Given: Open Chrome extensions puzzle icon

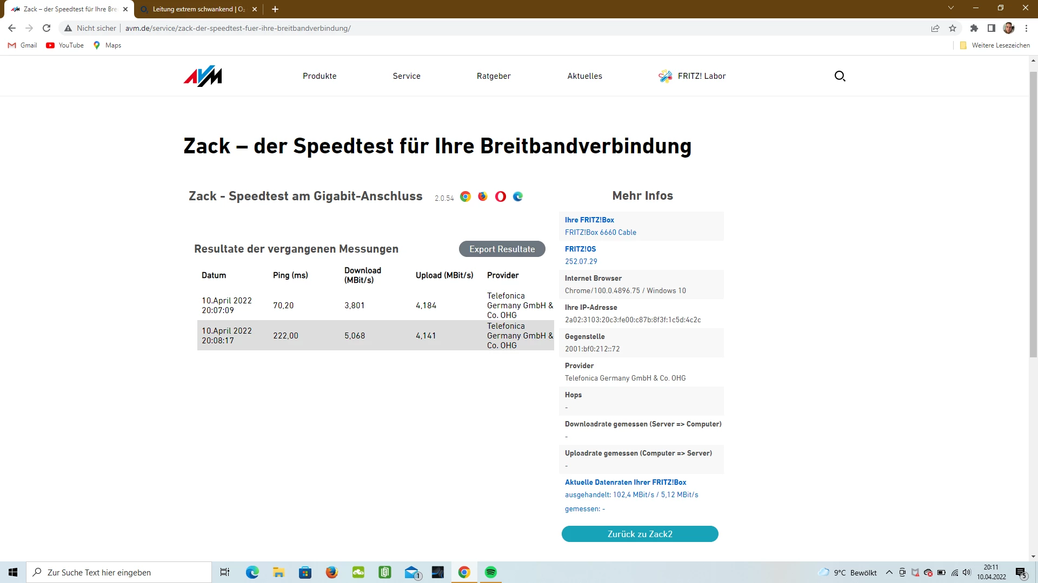Looking at the screenshot, I should [x=974, y=28].
